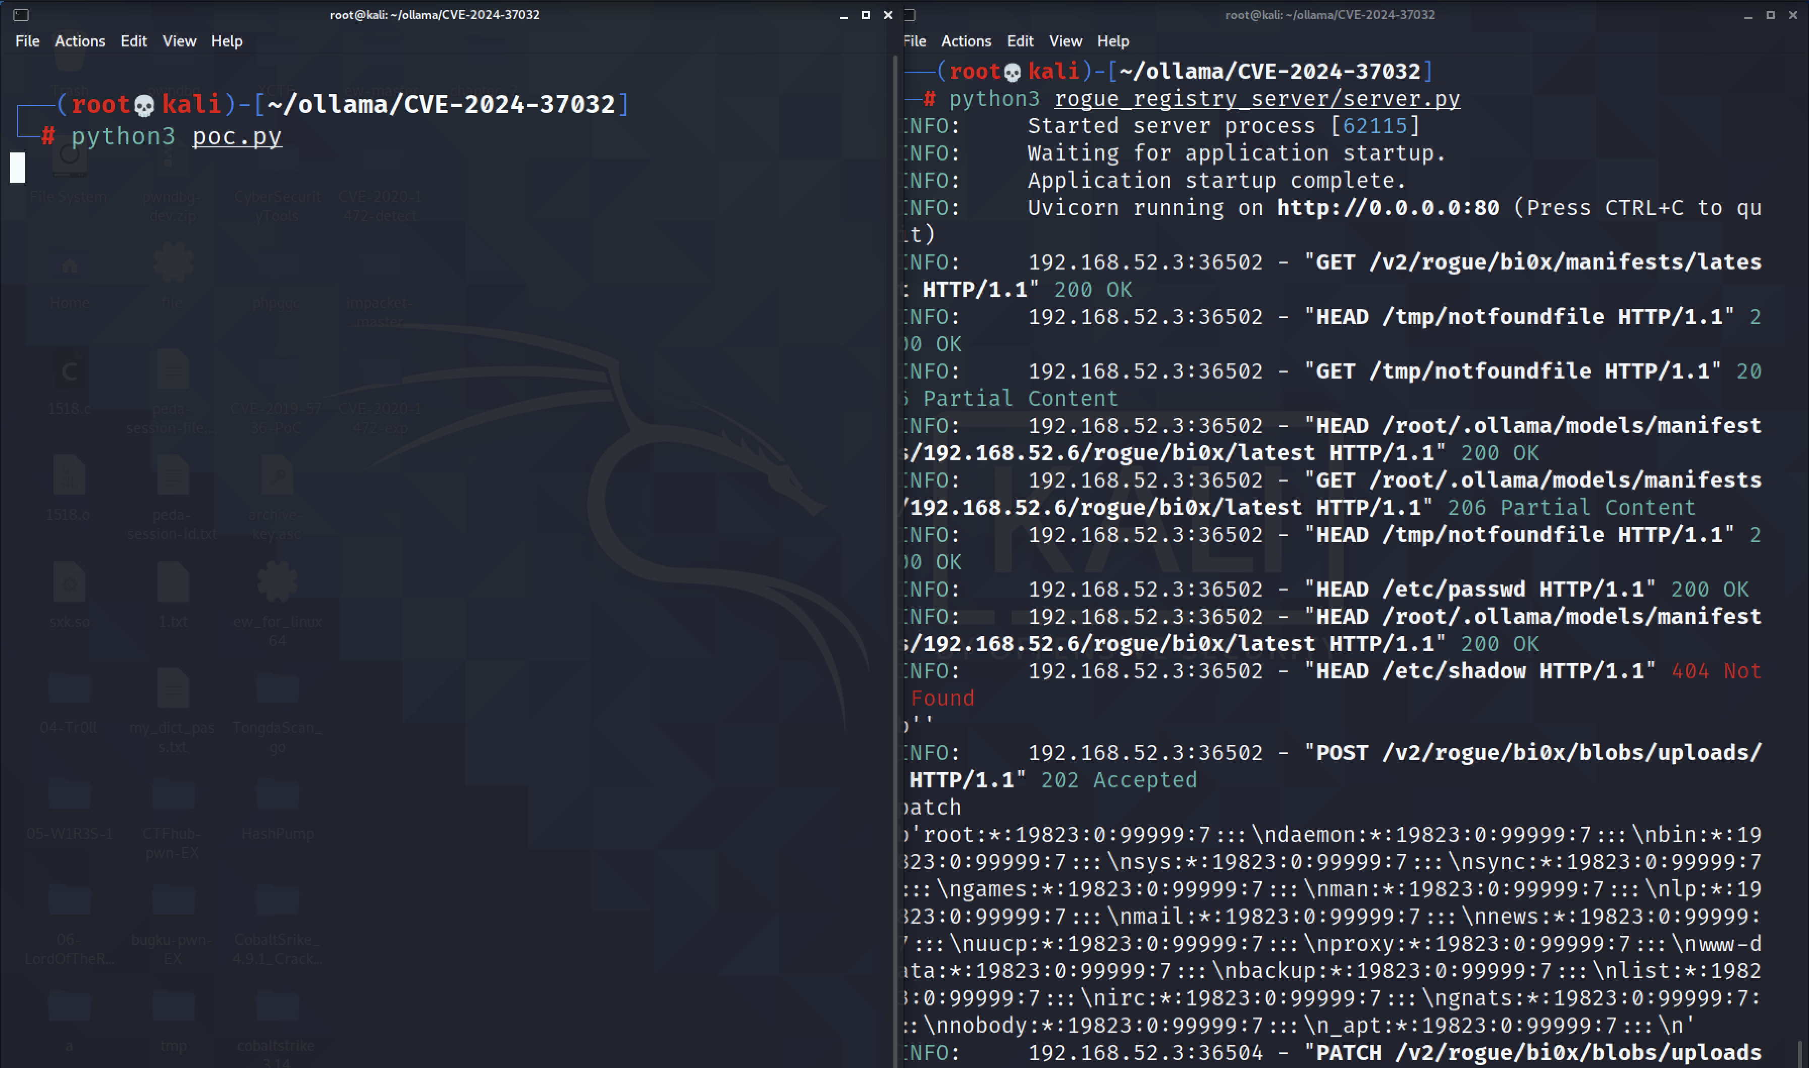Close the left terminal window
The height and width of the screenshot is (1068, 1809).
(888, 15)
